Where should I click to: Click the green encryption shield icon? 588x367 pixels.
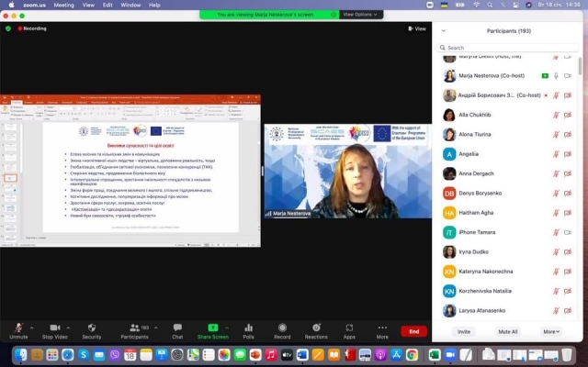(x=8, y=28)
